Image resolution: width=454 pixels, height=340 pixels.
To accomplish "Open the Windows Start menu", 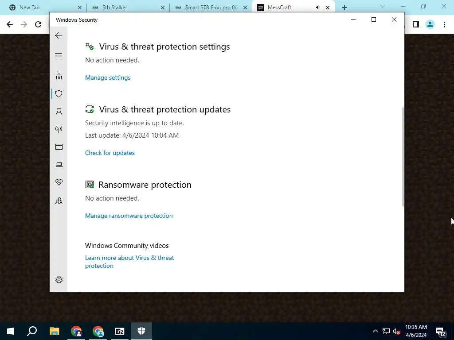I will (x=11, y=331).
